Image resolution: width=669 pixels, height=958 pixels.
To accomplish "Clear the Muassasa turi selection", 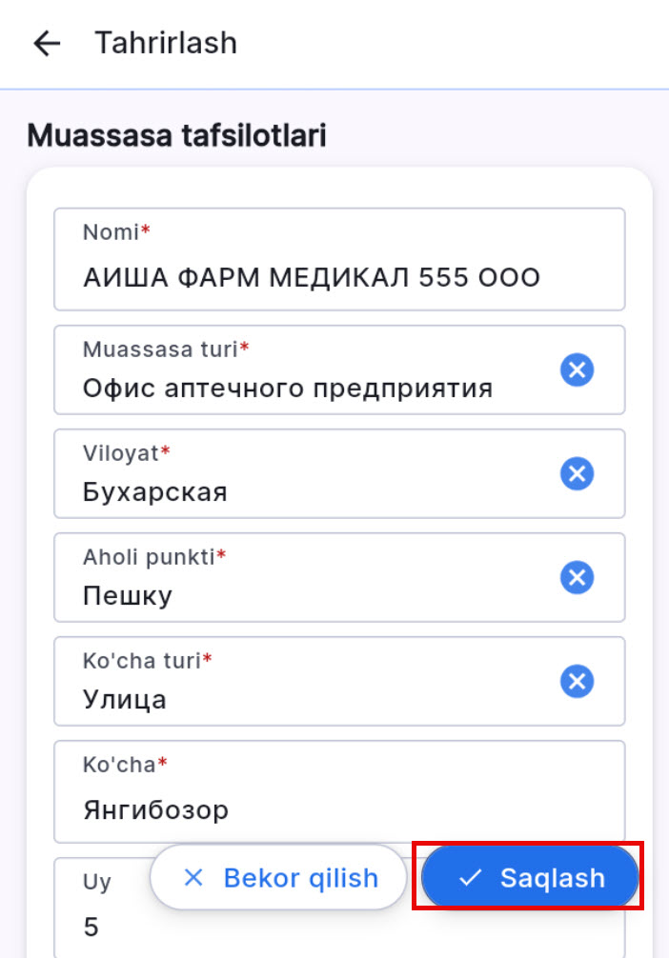I will coord(577,369).
